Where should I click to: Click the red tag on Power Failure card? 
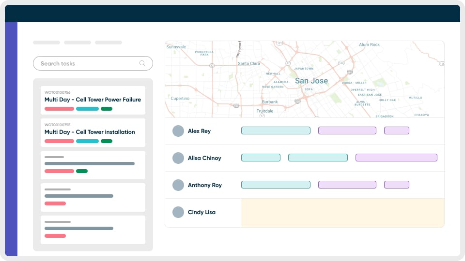click(x=59, y=109)
